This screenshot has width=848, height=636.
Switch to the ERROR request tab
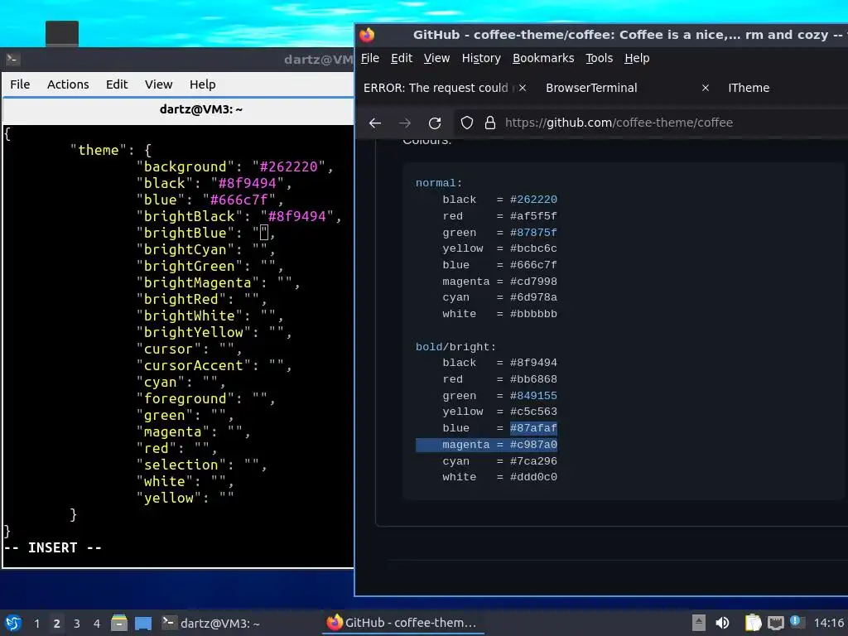tap(436, 88)
